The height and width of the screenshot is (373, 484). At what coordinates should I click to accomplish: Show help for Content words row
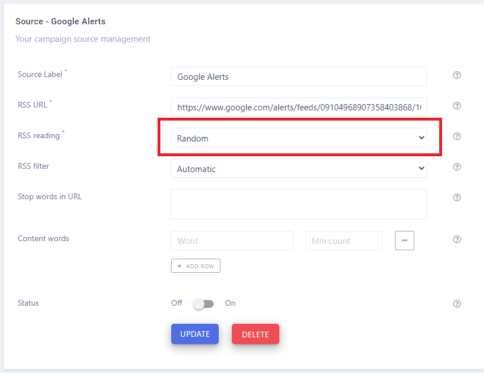pyautogui.click(x=457, y=239)
